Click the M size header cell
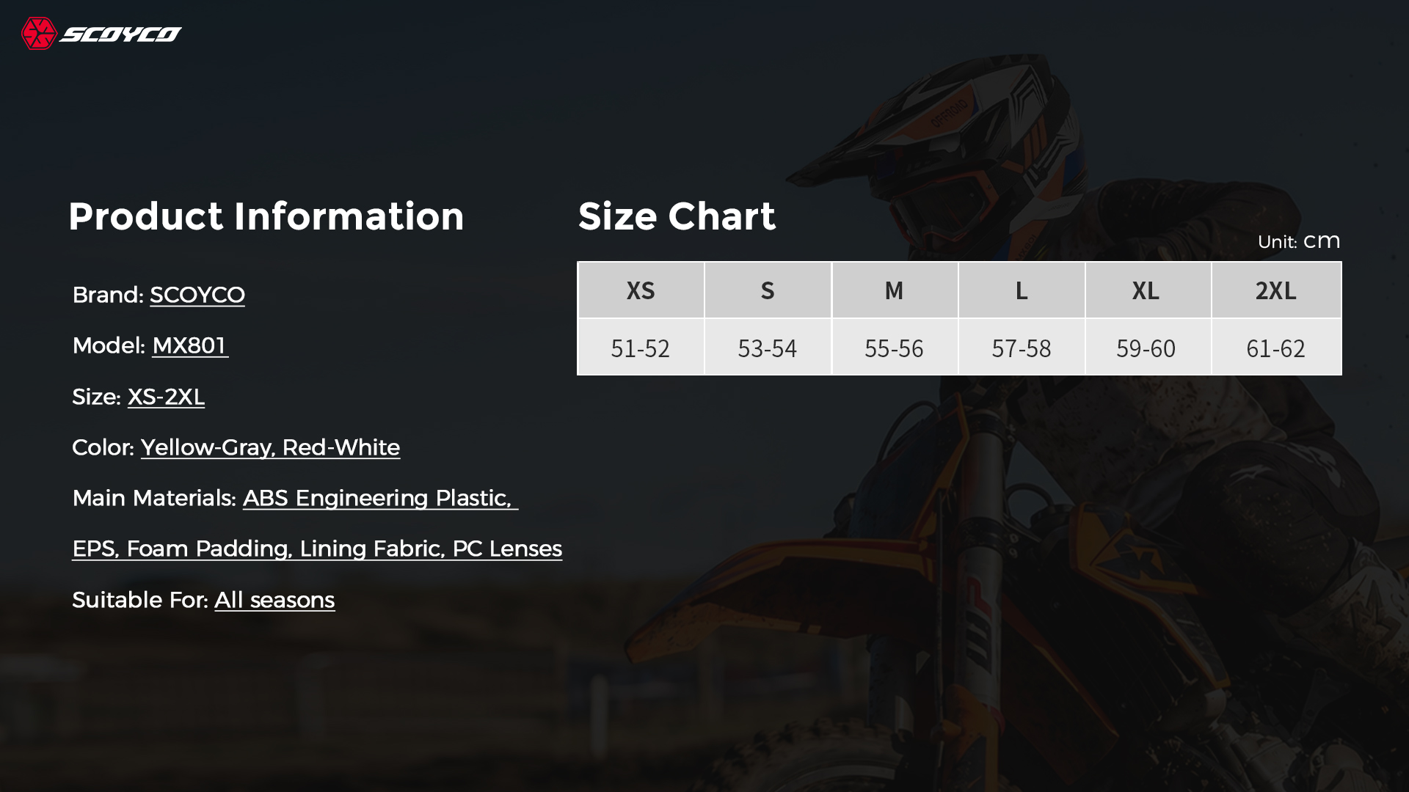 tap(895, 290)
